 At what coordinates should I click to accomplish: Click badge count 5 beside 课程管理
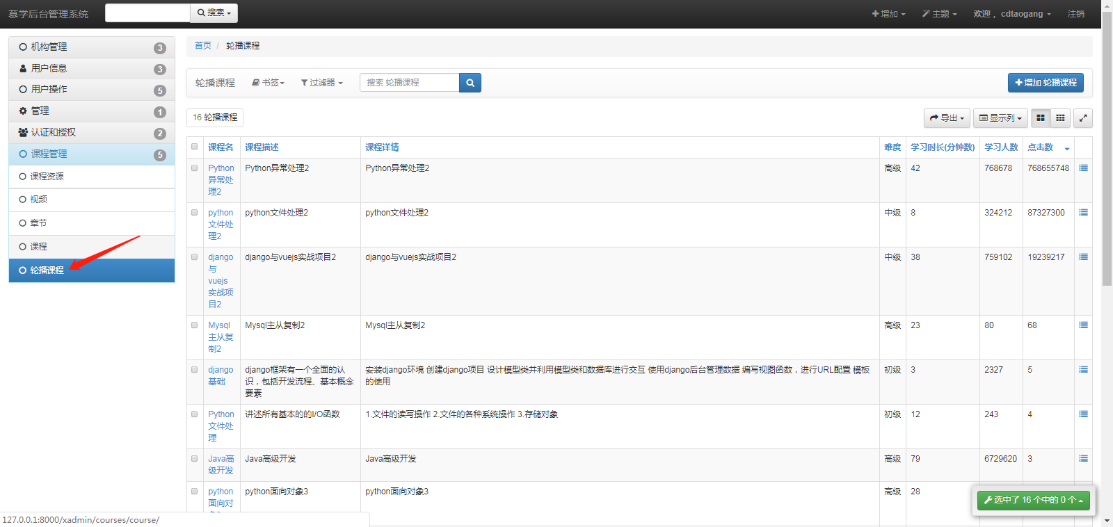pyautogui.click(x=160, y=155)
